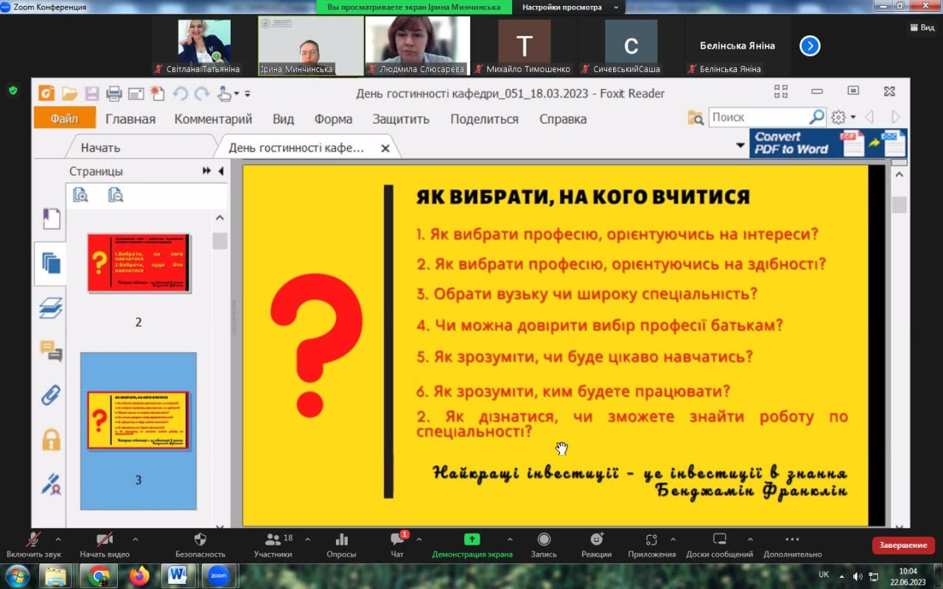
Task: Click the green encryption shield icon
Action: point(13,90)
